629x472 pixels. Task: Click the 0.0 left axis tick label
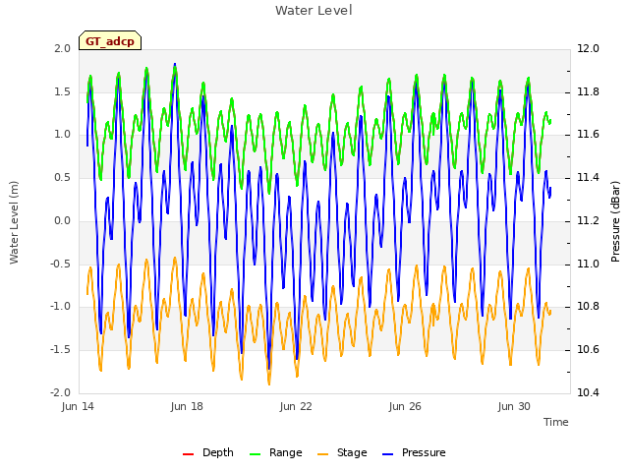pos(63,220)
